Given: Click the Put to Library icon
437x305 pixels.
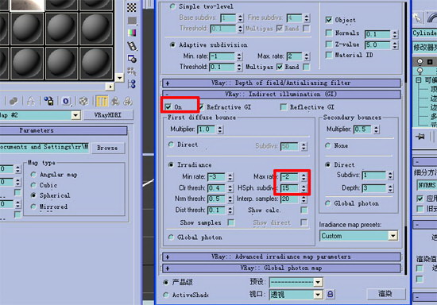Looking at the screenshot, I should click(x=48, y=101).
